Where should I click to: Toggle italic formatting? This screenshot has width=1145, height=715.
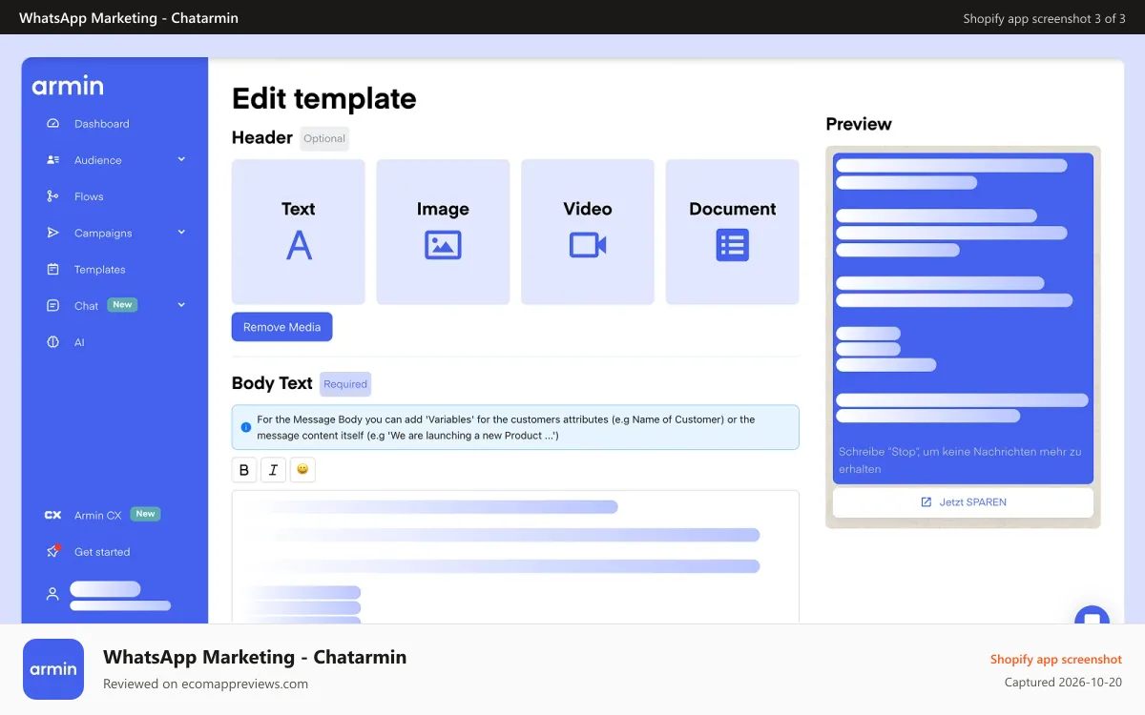click(x=273, y=470)
